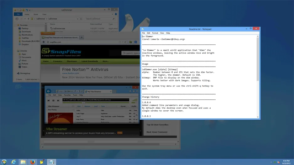The image size is (294, 165).
Task: Open the Format menu in Notepad
Action: [155, 33]
